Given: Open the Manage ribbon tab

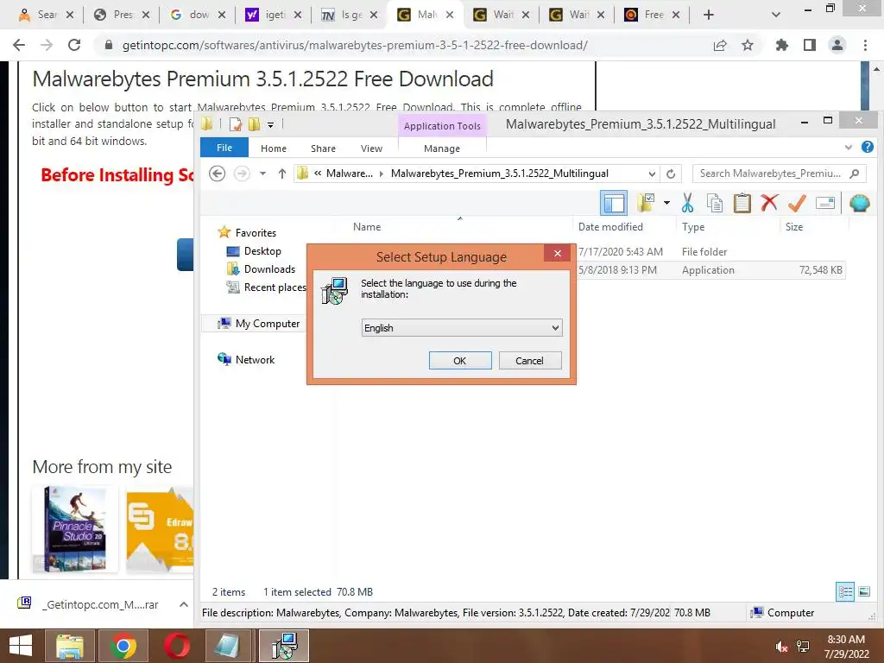Looking at the screenshot, I should [442, 148].
